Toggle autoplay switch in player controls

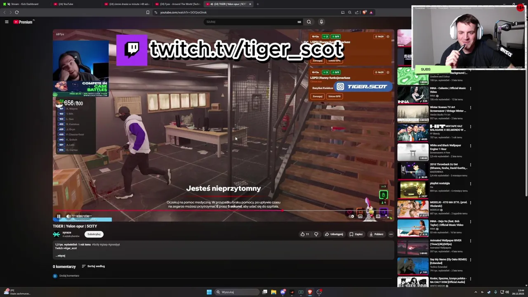point(351,216)
